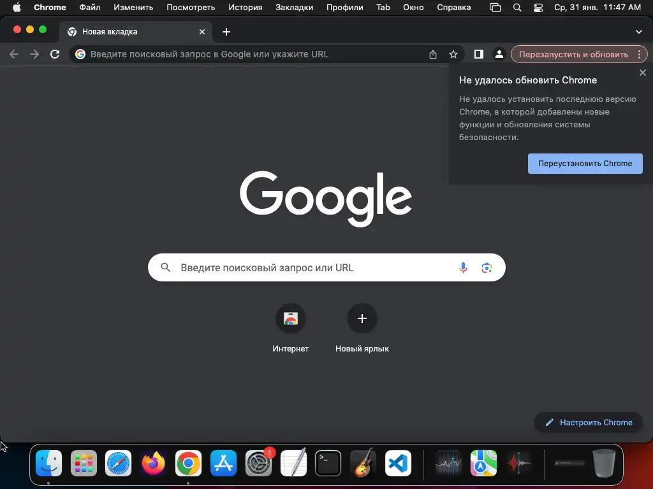Launch Terminal from the dock
The width and height of the screenshot is (653, 489).
pyautogui.click(x=328, y=464)
